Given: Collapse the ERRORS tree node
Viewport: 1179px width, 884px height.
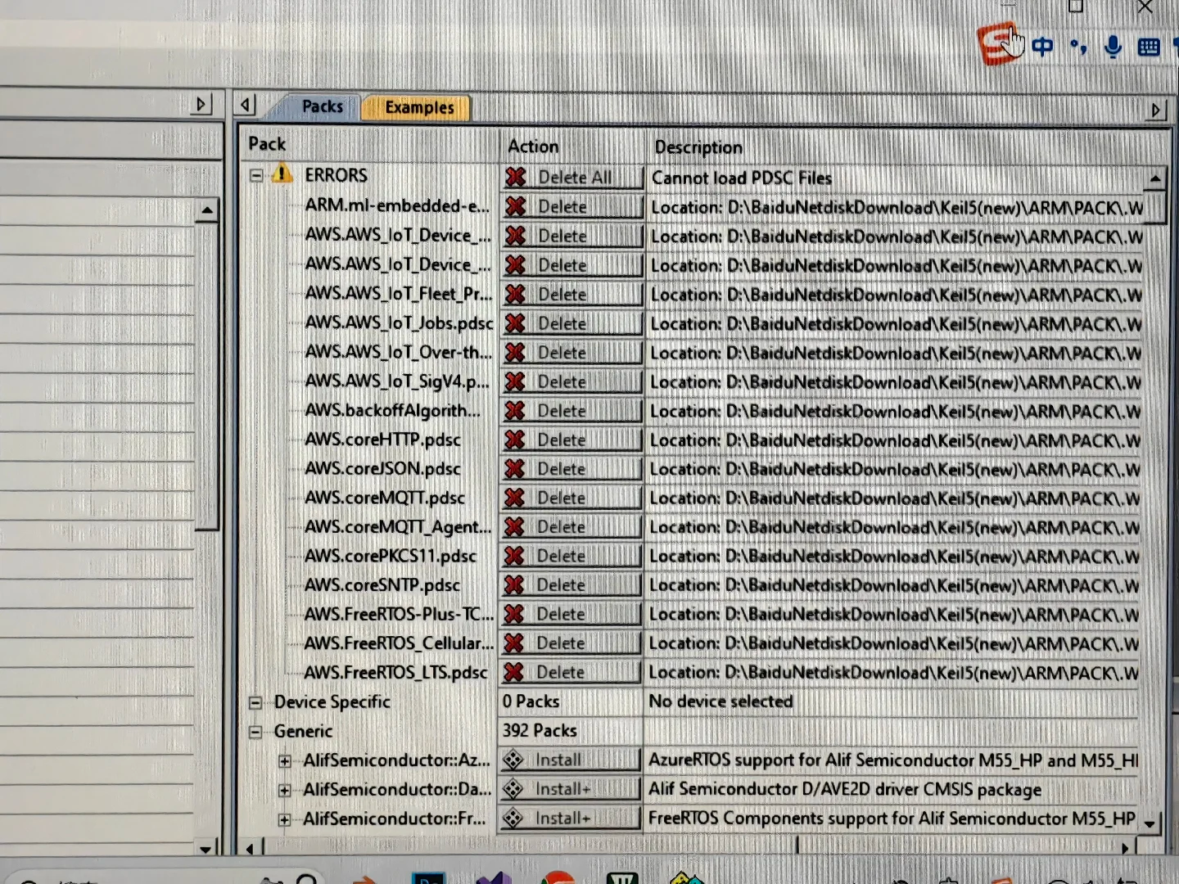Looking at the screenshot, I should coord(256,175).
